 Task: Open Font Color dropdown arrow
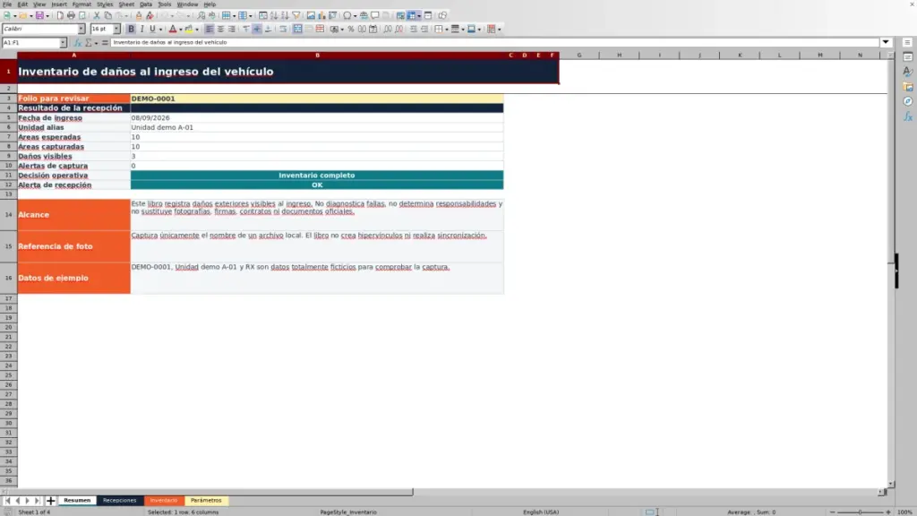click(181, 30)
